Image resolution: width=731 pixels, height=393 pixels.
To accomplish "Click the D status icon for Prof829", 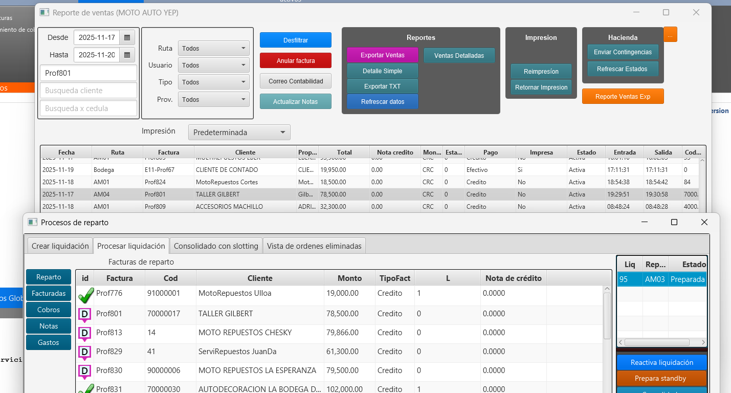I will coord(84,352).
